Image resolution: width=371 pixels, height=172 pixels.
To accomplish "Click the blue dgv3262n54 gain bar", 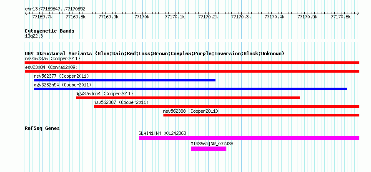I will (191, 89).
